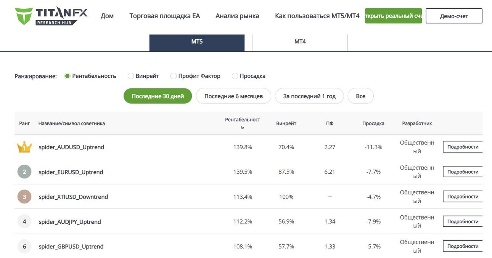Click the spider_EURUSD_Uptrend advisor name

pos(71,172)
